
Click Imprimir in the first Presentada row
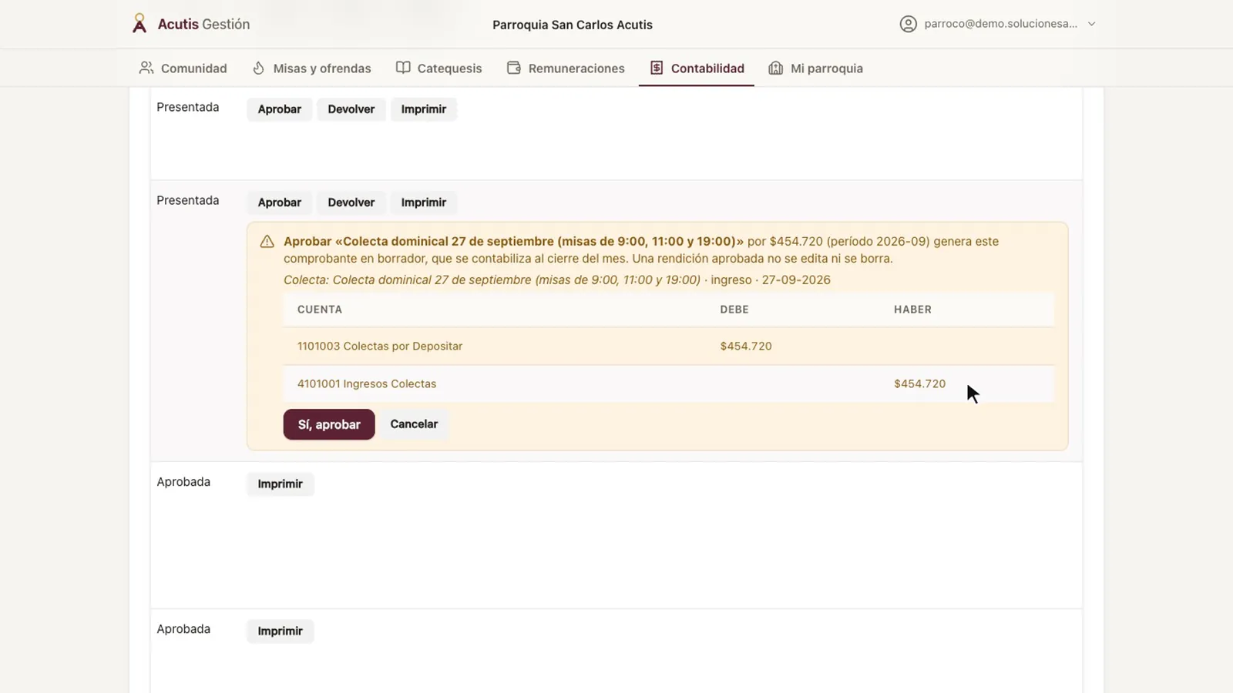coord(424,109)
